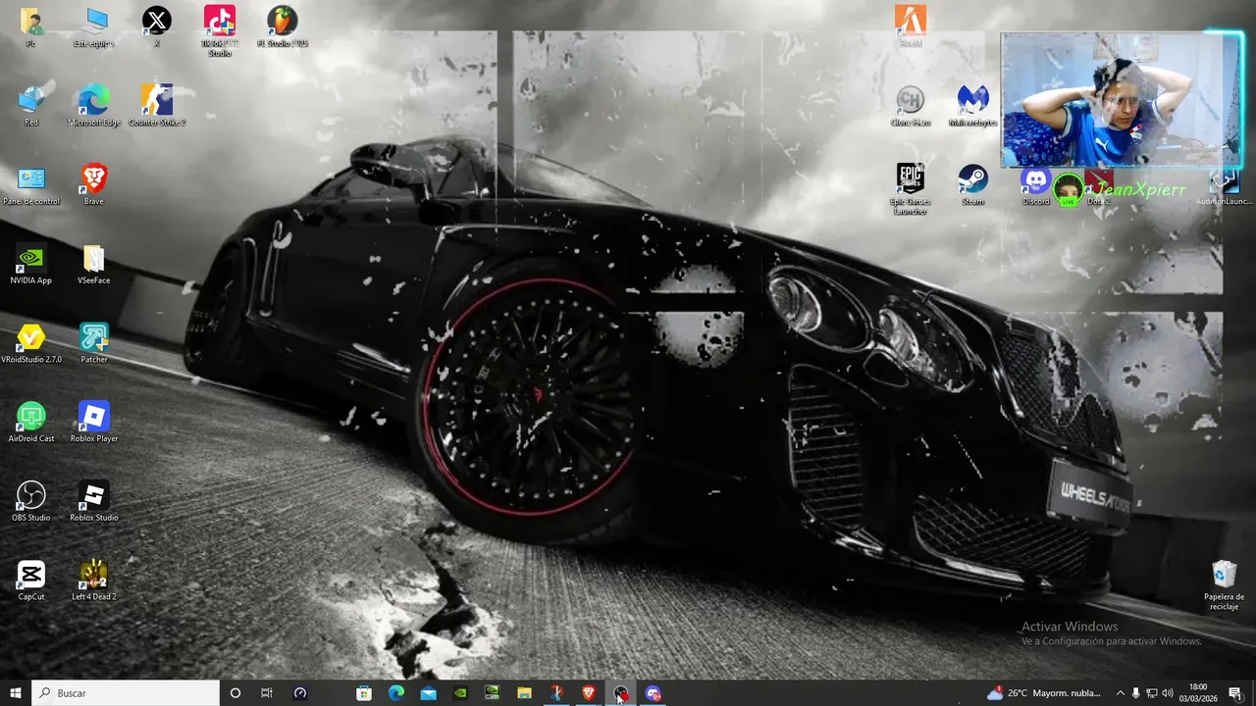Launch CapCut from the desktop
Image resolution: width=1256 pixels, height=706 pixels.
point(31,580)
